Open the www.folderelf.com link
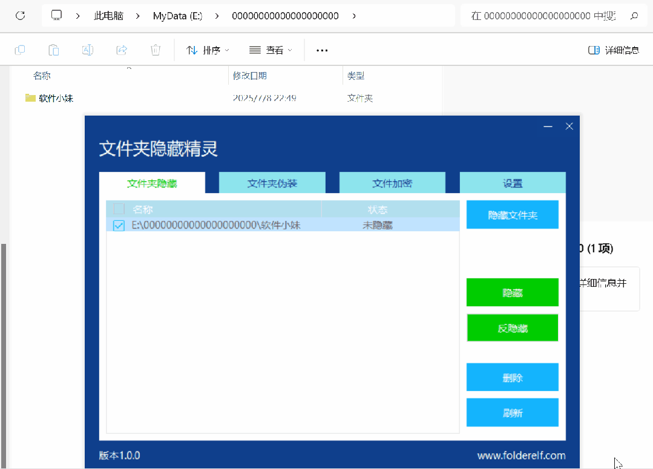The width and height of the screenshot is (653, 469). click(x=522, y=455)
